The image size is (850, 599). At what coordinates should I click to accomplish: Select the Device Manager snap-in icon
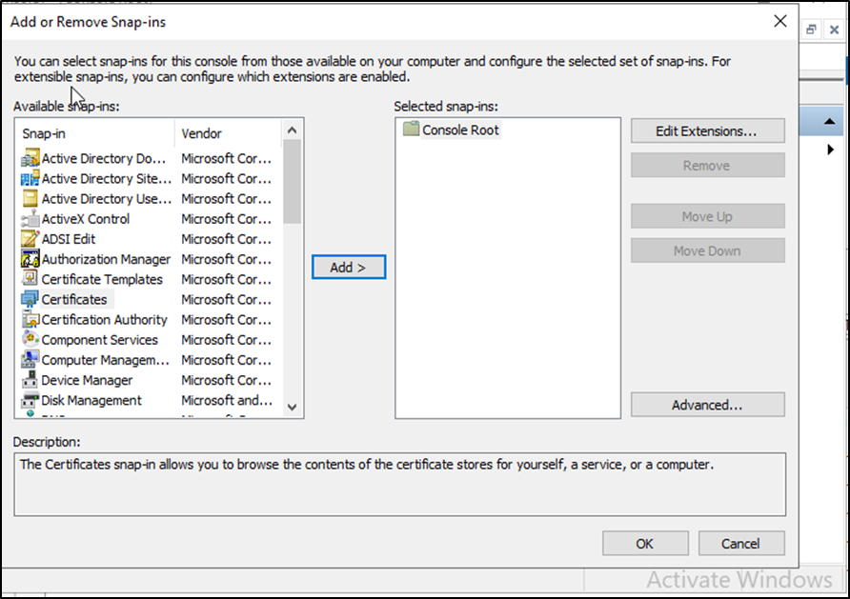point(30,380)
